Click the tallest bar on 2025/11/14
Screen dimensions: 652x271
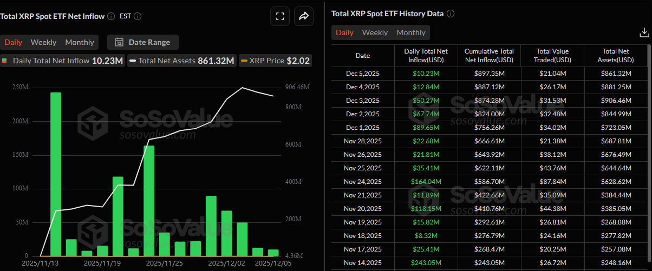[x=56, y=173]
